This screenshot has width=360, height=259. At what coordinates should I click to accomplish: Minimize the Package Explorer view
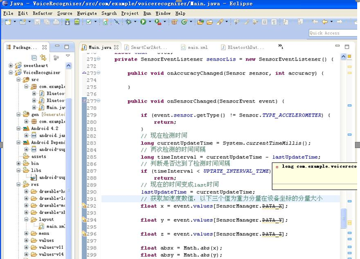click(x=57, y=46)
